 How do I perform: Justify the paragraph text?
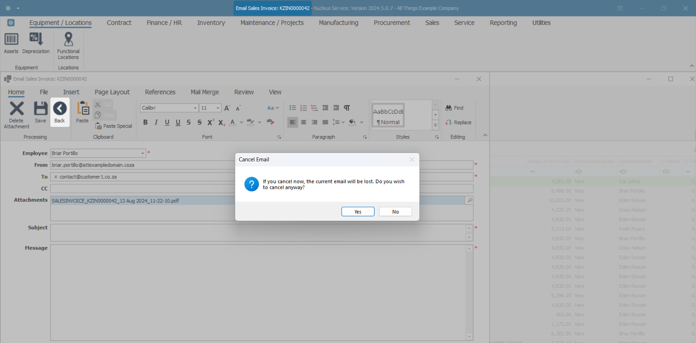325,123
